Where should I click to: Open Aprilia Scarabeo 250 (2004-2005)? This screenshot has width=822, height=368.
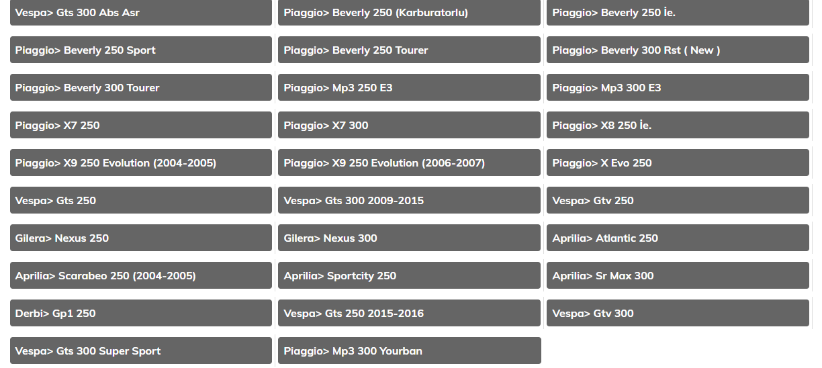[x=141, y=276]
